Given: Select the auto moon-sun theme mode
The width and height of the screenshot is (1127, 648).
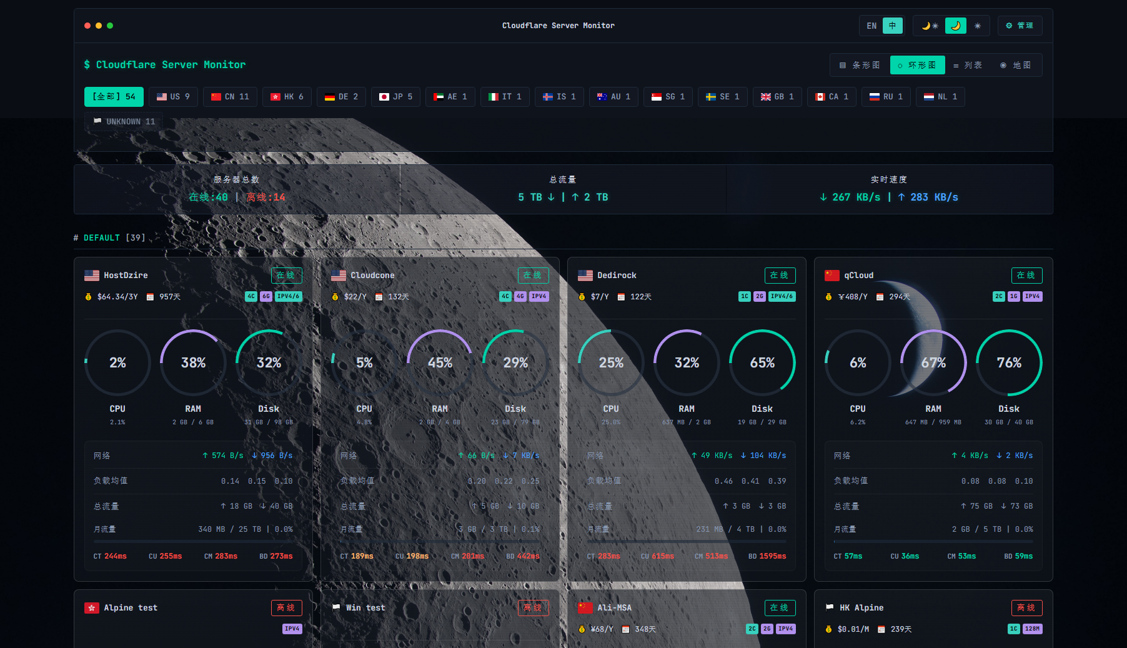Looking at the screenshot, I should 930,26.
